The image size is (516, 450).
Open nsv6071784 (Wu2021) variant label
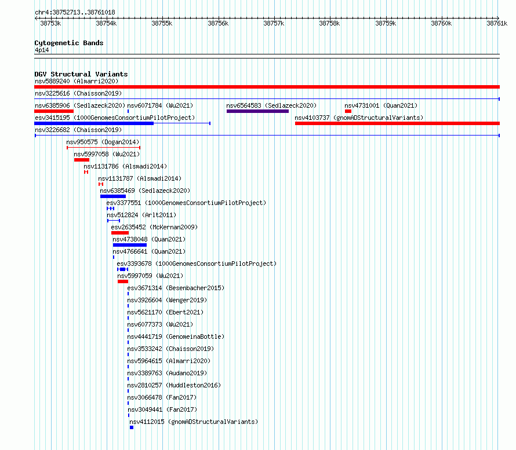coord(160,105)
